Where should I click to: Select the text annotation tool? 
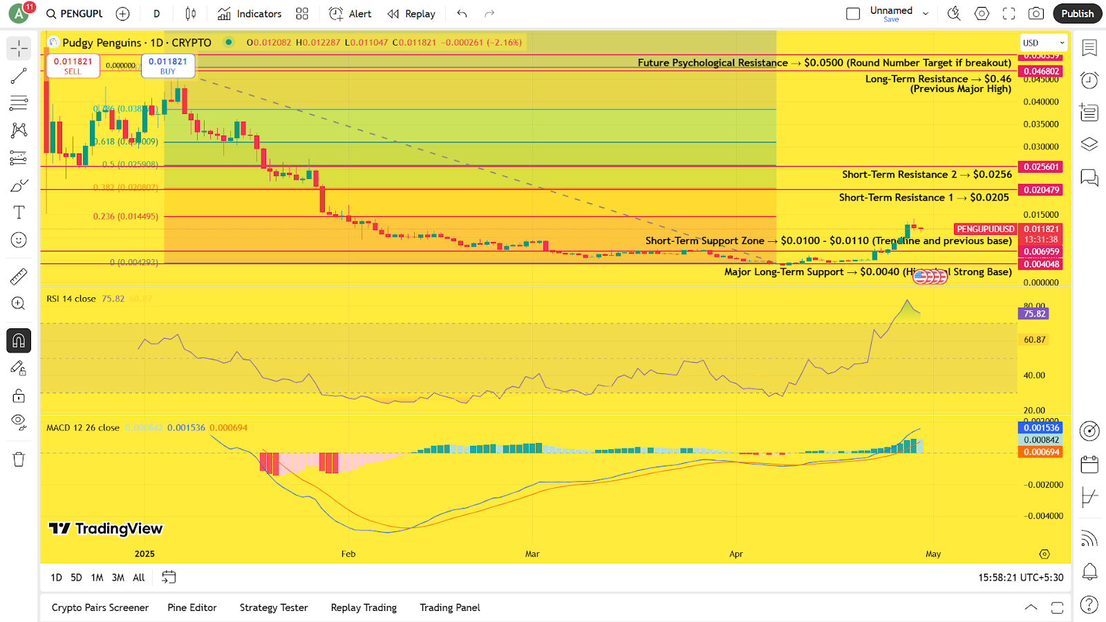[19, 212]
